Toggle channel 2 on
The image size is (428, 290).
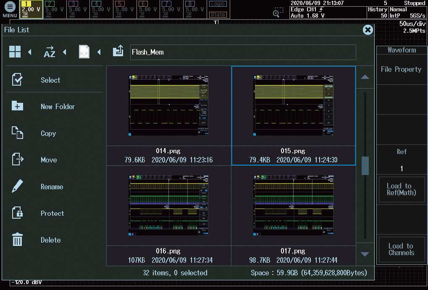click(x=55, y=9)
